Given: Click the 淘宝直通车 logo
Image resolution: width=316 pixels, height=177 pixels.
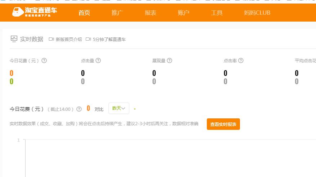Looking at the screenshot, I should pos(34,12).
